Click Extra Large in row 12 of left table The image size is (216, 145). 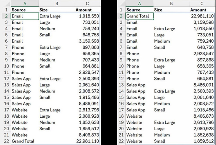[x=50, y=79]
